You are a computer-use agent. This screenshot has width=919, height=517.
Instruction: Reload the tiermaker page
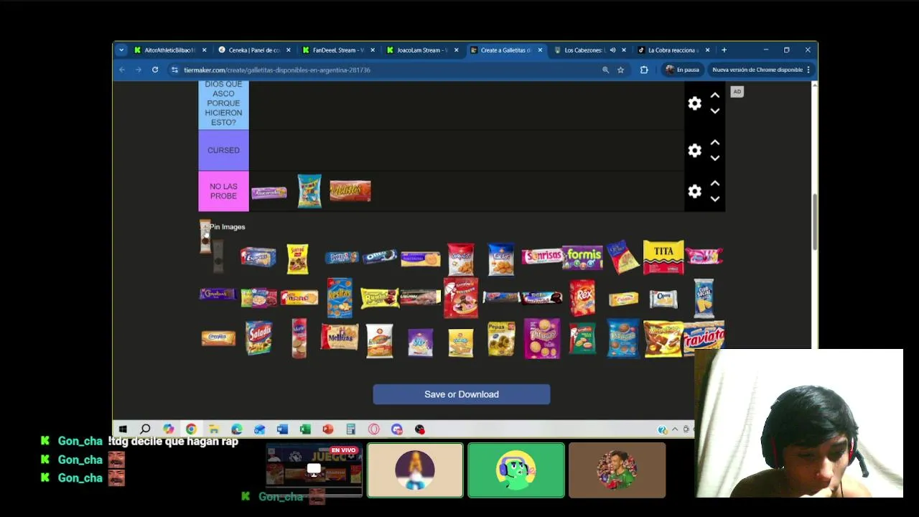(x=155, y=70)
